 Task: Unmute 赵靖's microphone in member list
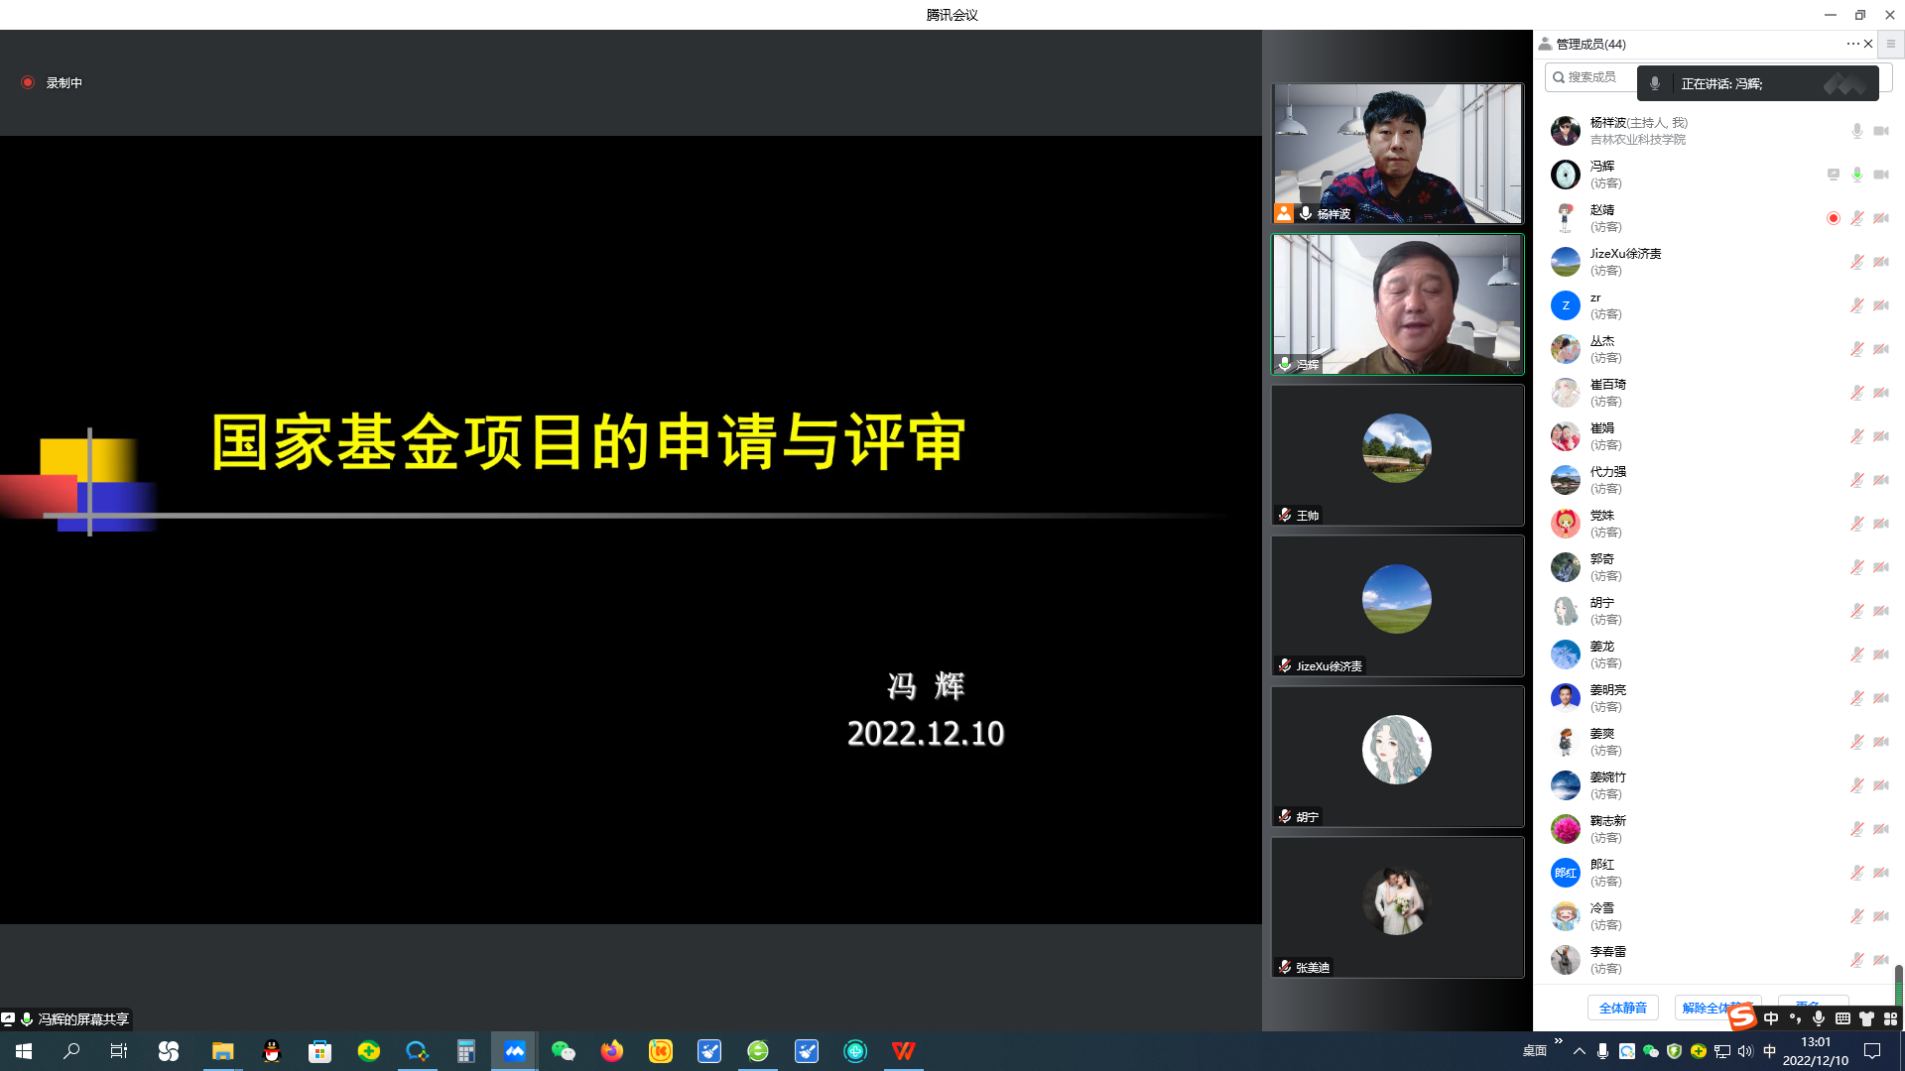[x=1856, y=218]
